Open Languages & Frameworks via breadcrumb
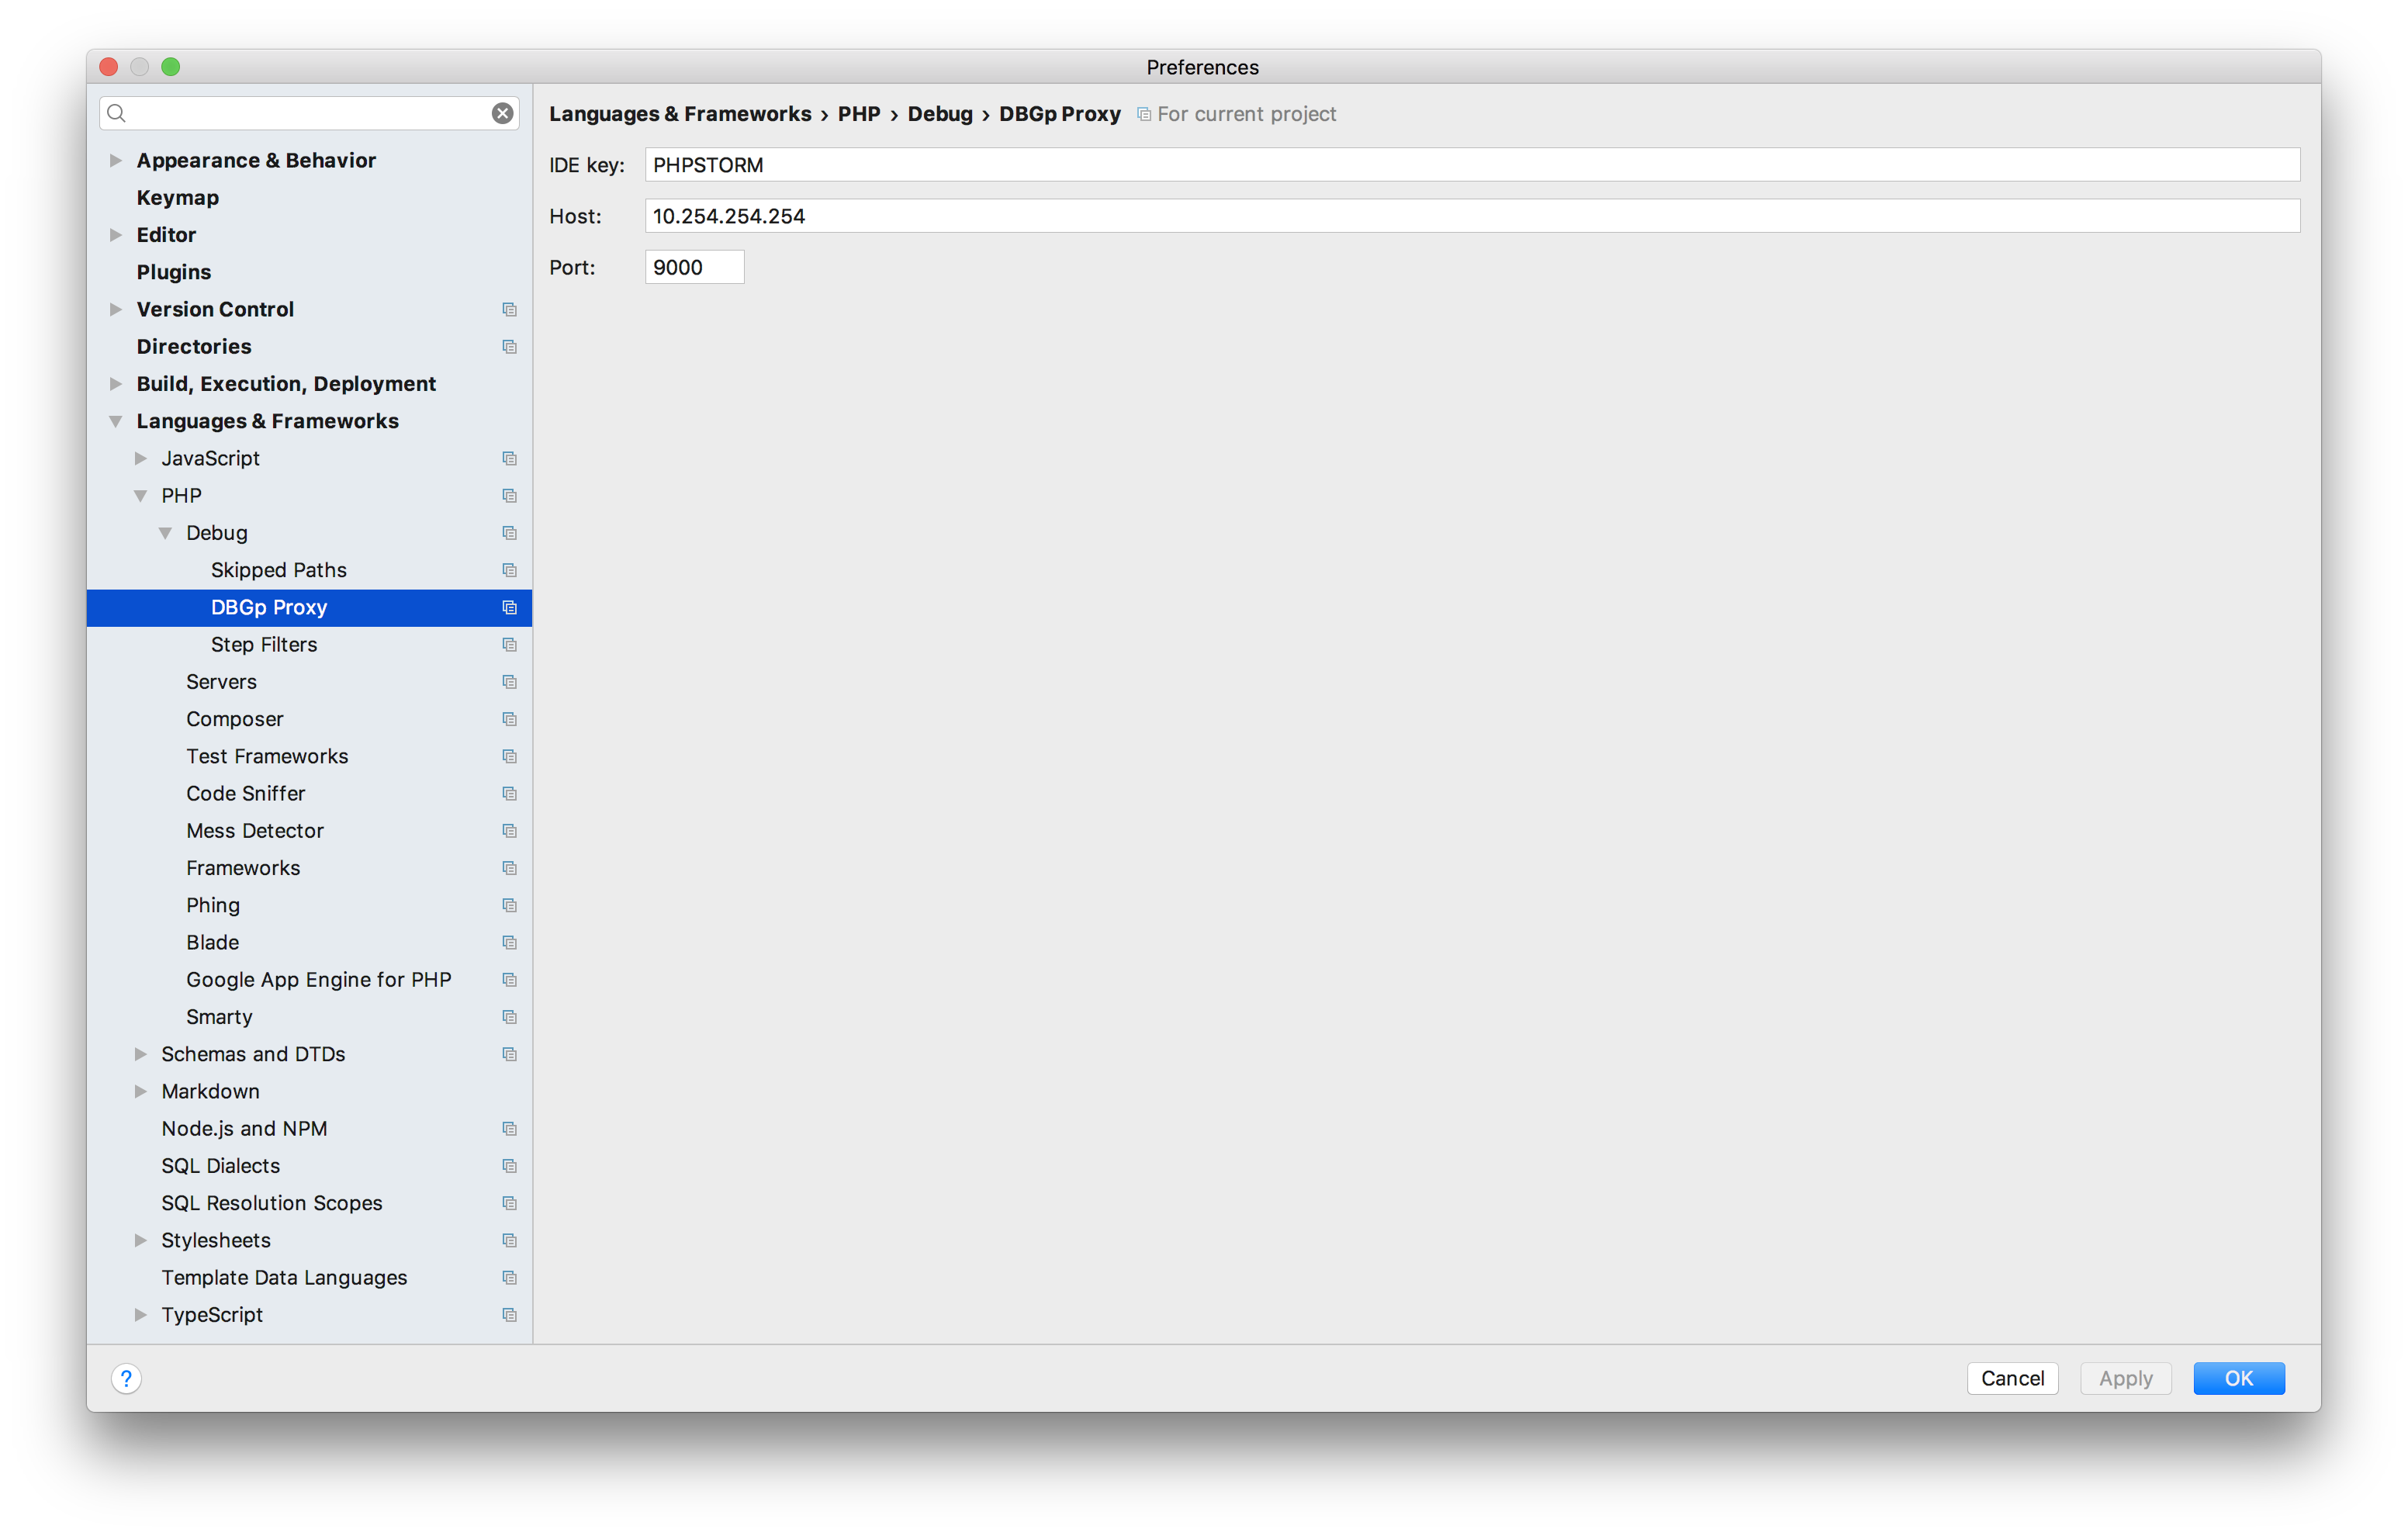This screenshot has width=2408, height=1536. click(680, 114)
